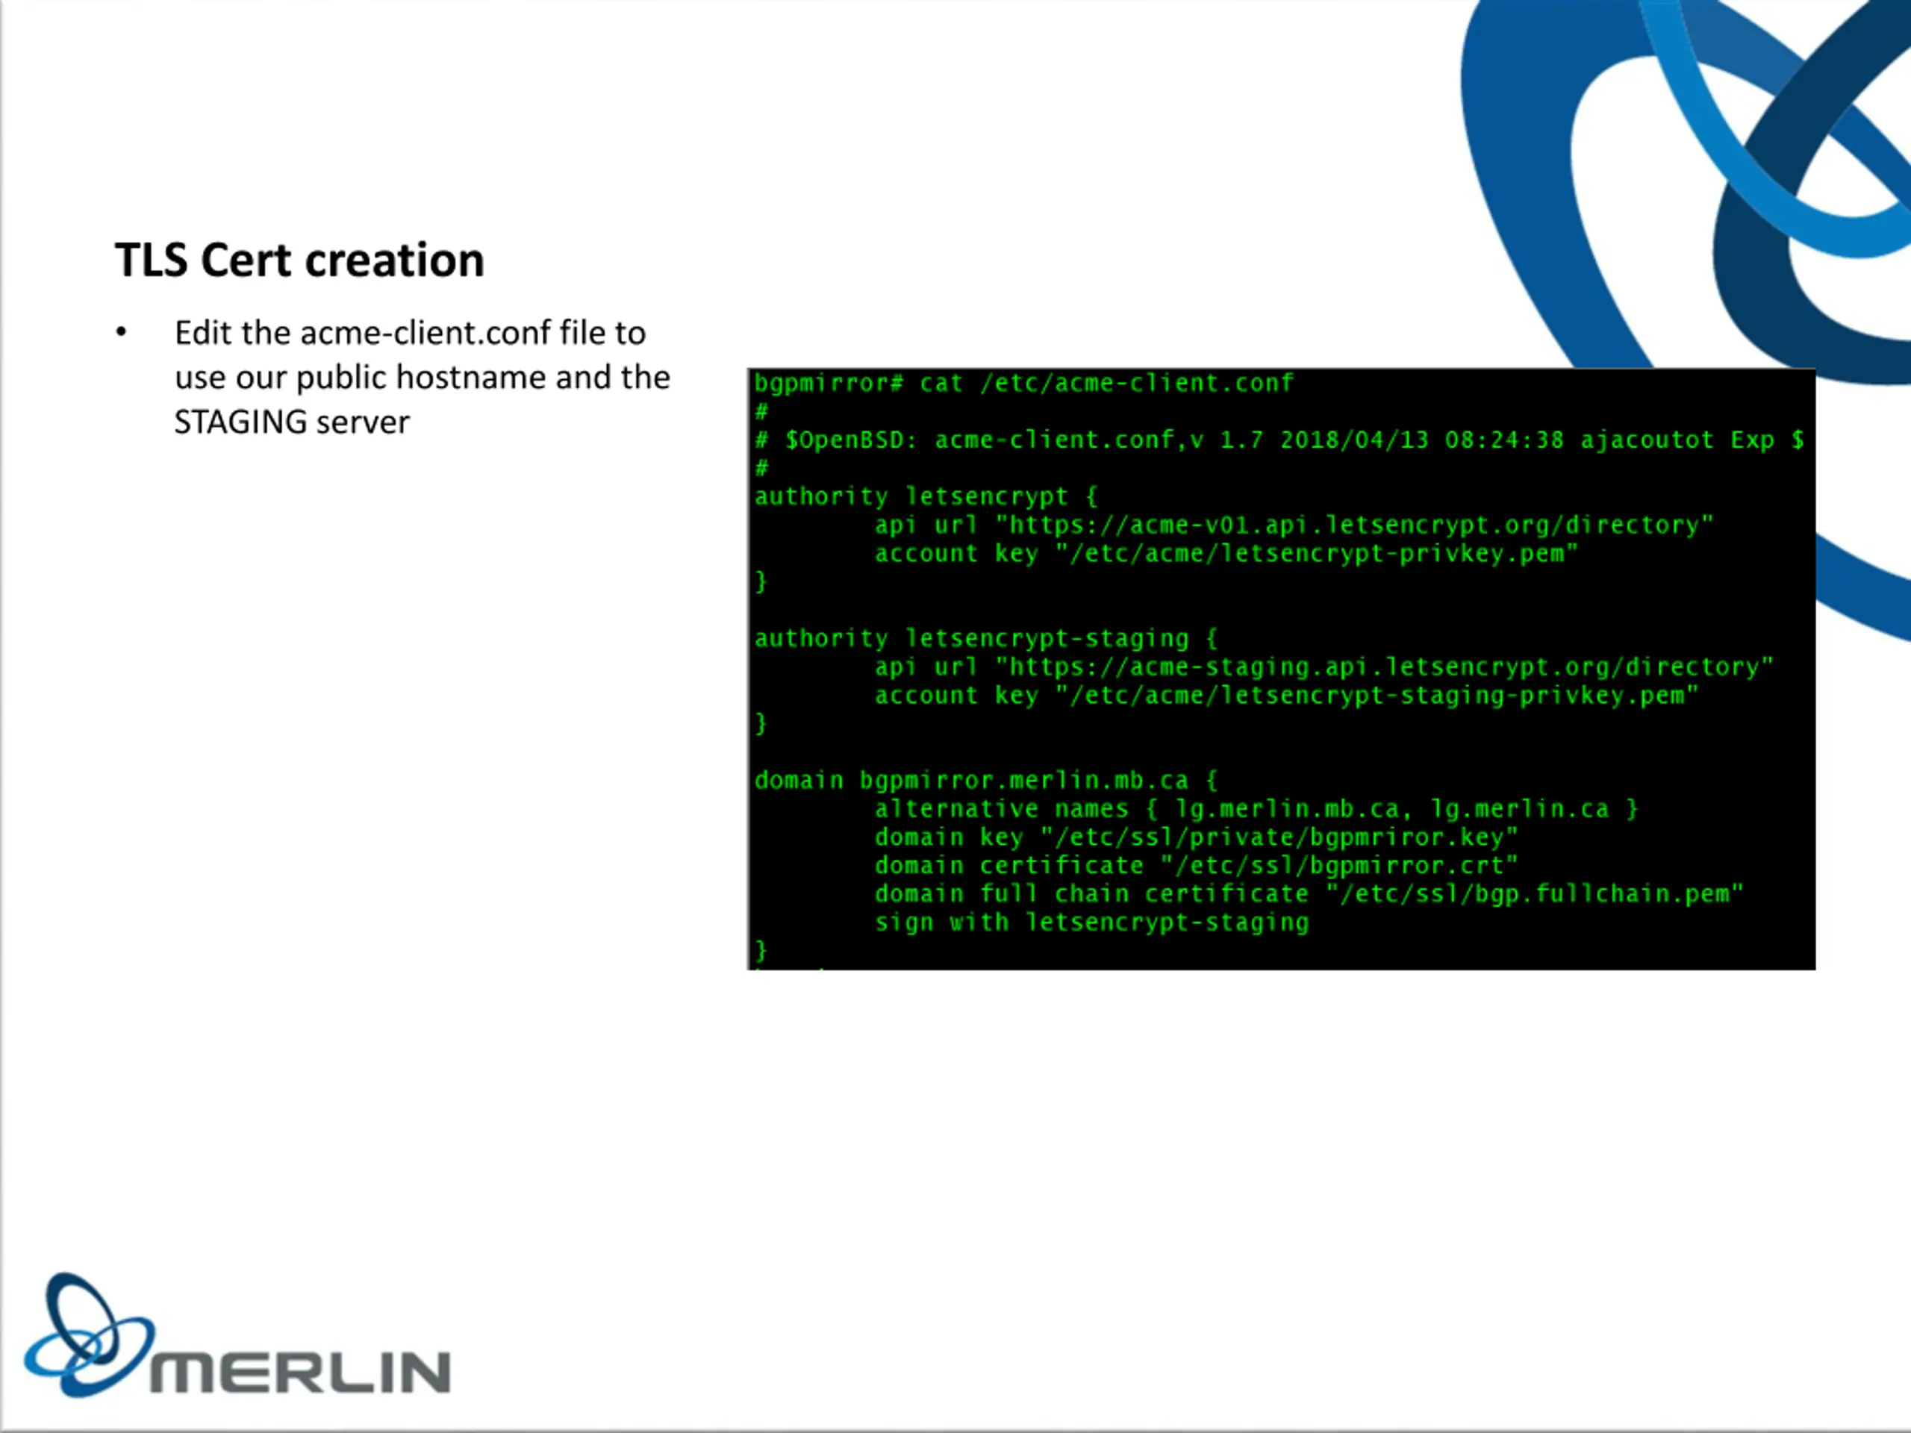
Task: Click the bullet text 'Edit the acme-client.conf file to'
Action: 410,333
